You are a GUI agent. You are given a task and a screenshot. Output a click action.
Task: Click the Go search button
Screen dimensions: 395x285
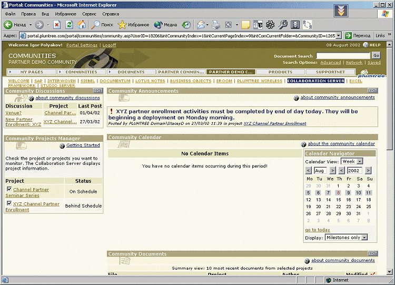coord(376,55)
